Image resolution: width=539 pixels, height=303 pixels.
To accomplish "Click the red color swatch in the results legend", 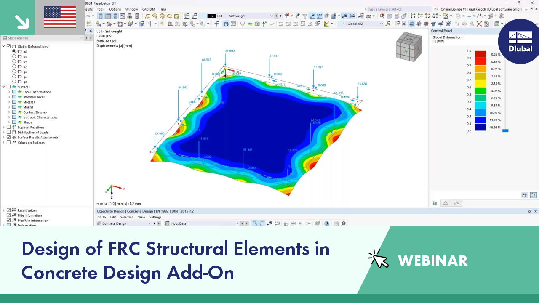I will point(480,54).
